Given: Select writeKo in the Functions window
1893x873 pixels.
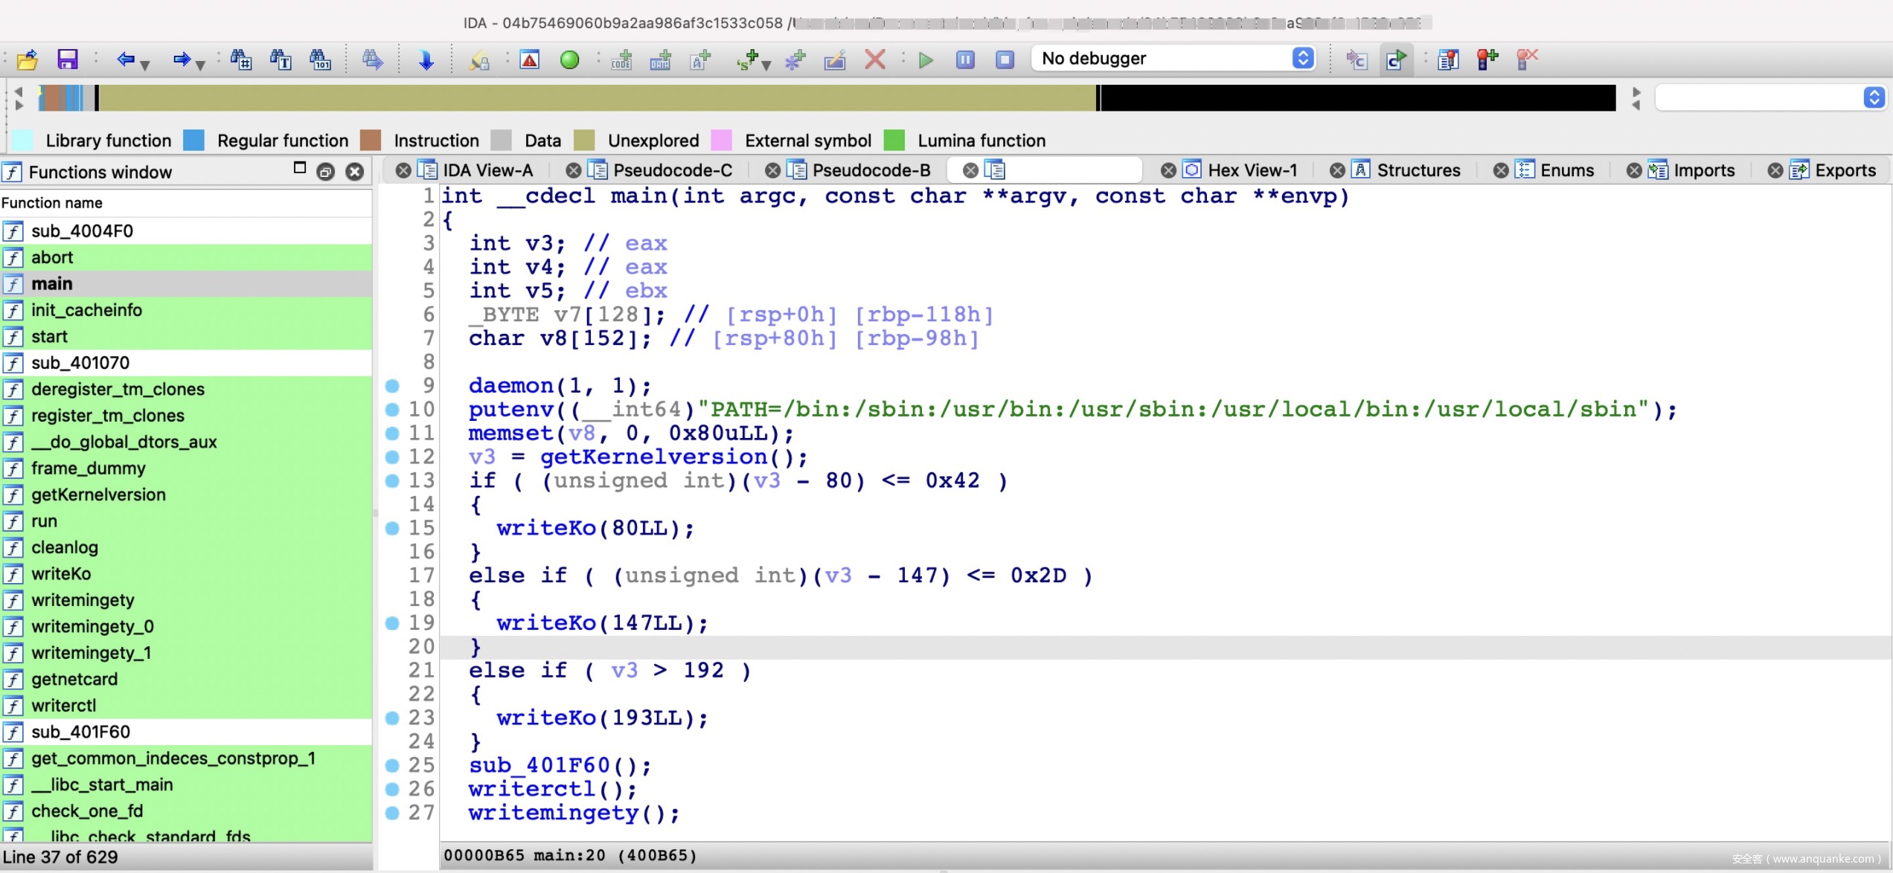Looking at the screenshot, I should click(61, 573).
